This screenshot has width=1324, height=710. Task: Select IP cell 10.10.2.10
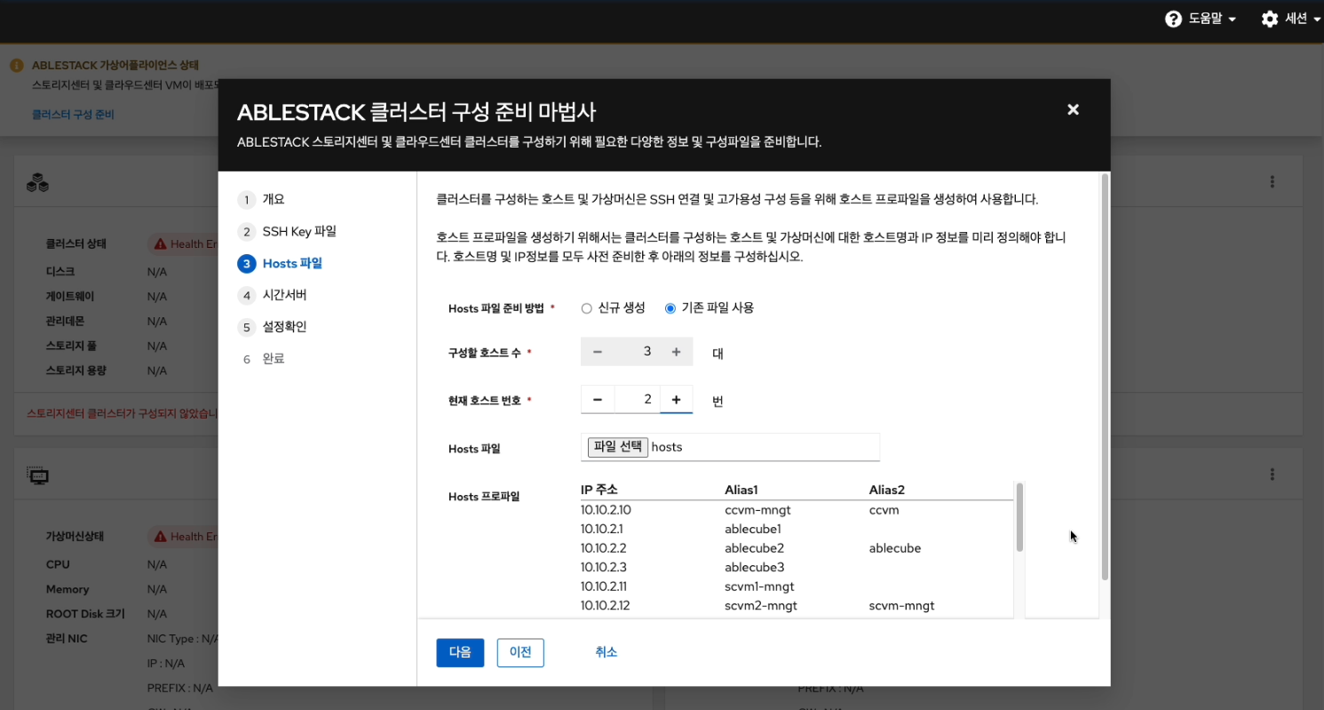pyautogui.click(x=606, y=510)
